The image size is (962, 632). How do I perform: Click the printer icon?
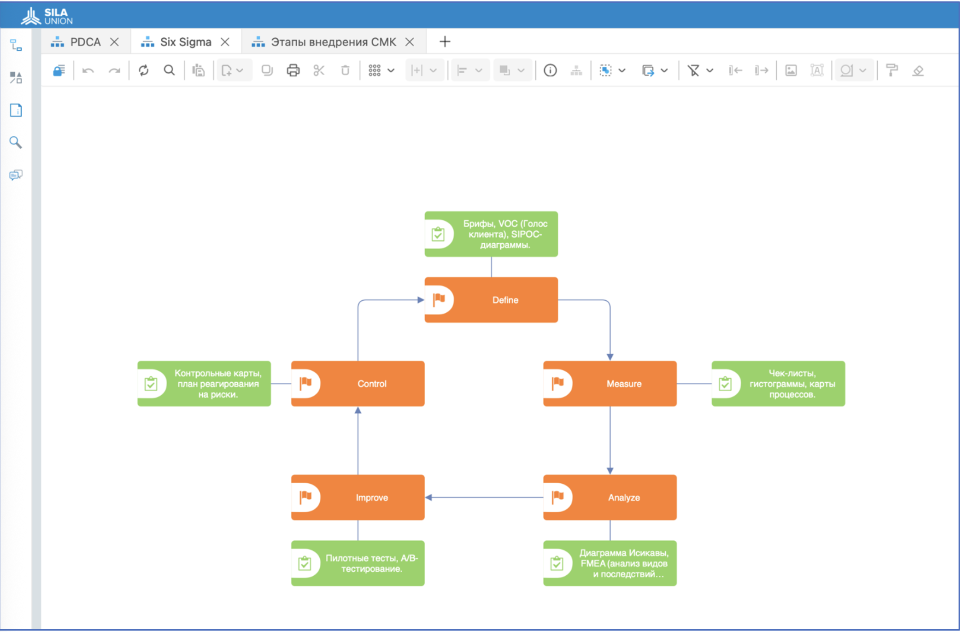coord(293,70)
